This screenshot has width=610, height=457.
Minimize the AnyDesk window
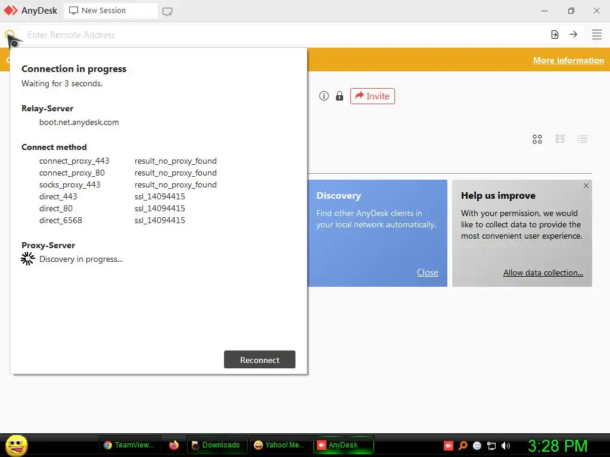pos(544,11)
